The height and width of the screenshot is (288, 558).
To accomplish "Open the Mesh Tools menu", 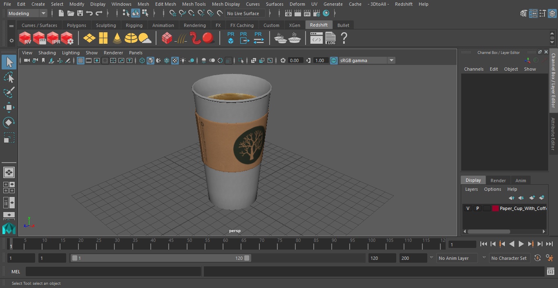I will (194, 4).
